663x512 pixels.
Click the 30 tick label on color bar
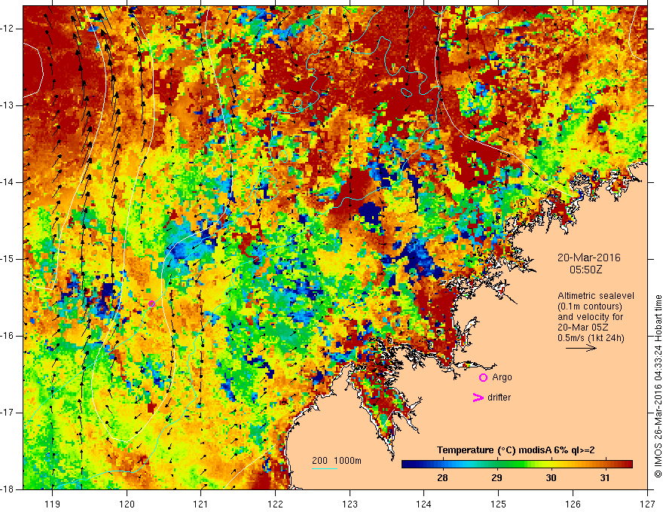pos(551,478)
